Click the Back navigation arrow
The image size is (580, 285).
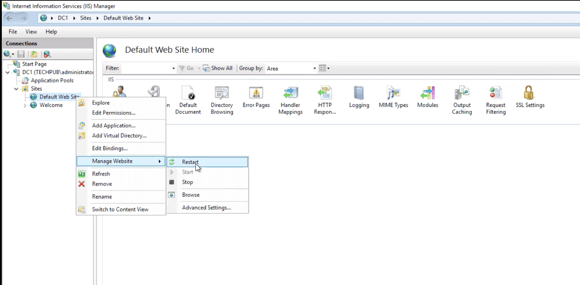click(9, 18)
